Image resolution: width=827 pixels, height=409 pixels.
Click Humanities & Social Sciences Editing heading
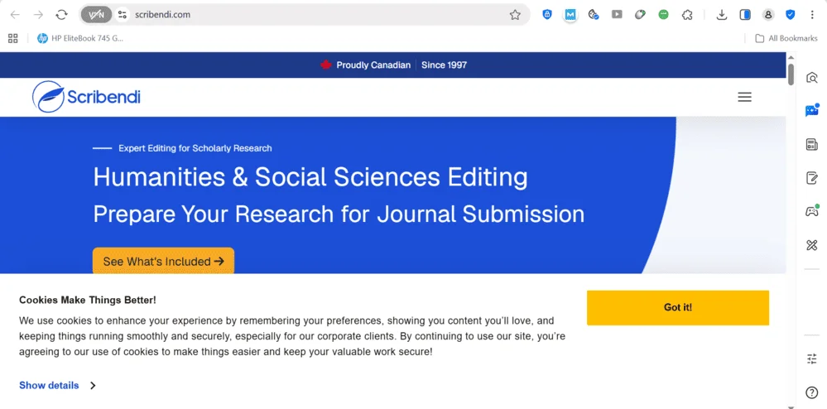click(310, 177)
